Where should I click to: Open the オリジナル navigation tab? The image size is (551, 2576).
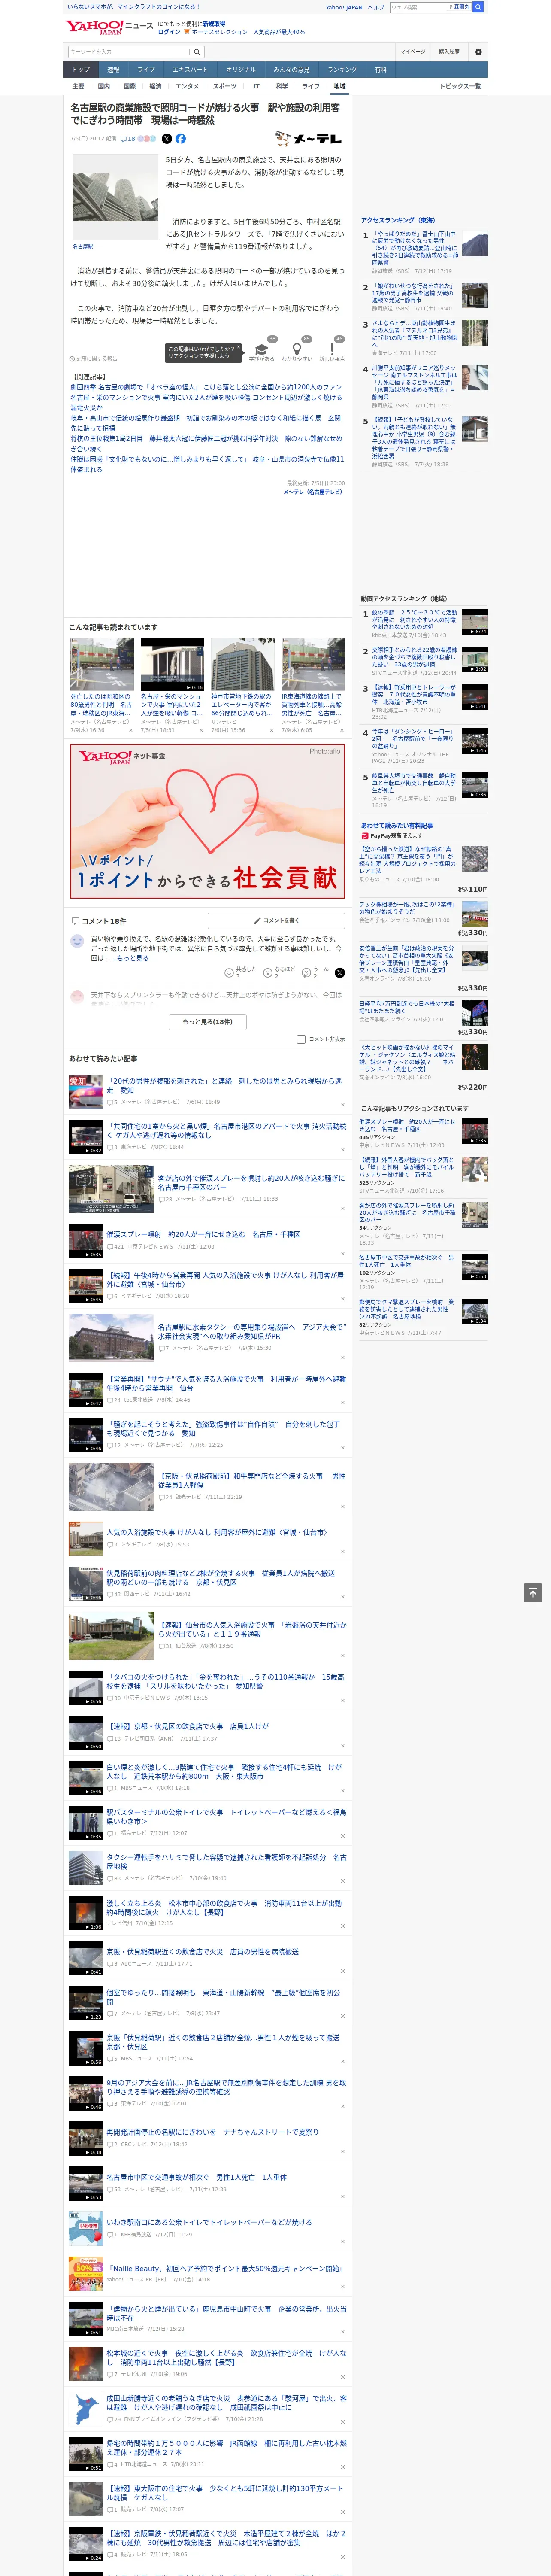click(241, 70)
